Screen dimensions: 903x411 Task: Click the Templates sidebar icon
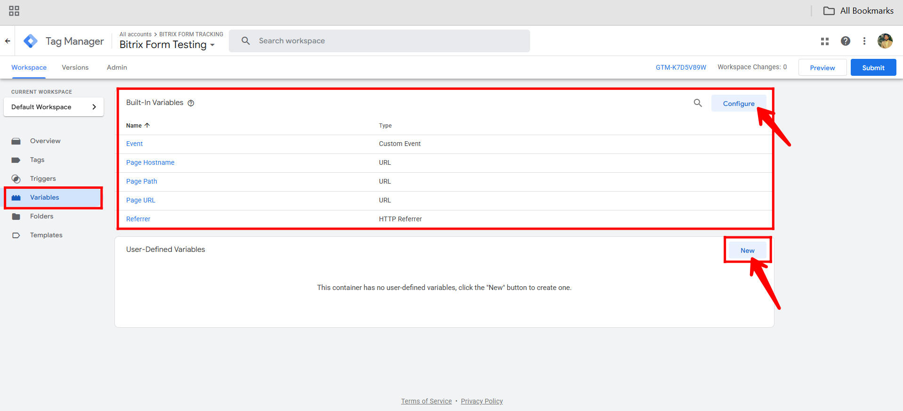(16, 235)
